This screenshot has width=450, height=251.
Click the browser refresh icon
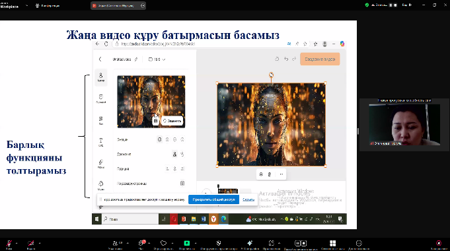(106, 44)
